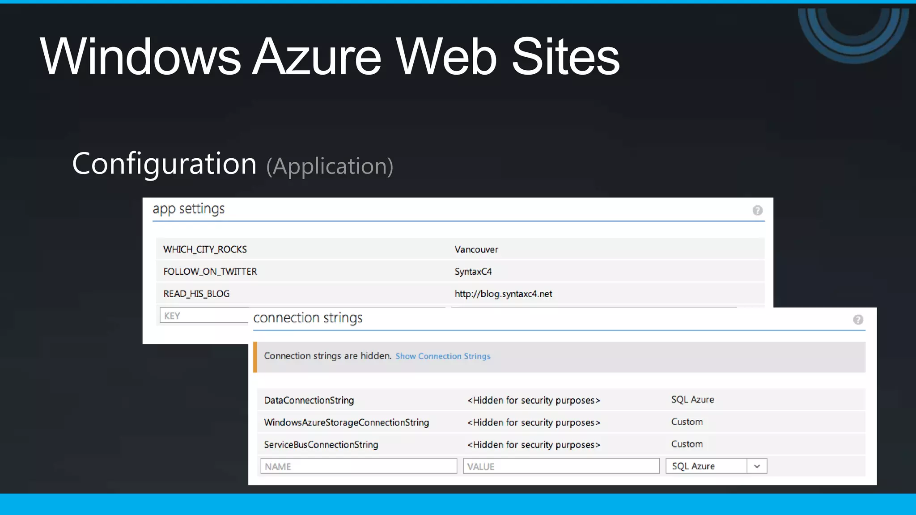Select the ServiceBusConnectionString name
This screenshot has height=515, width=916.
tap(321, 444)
